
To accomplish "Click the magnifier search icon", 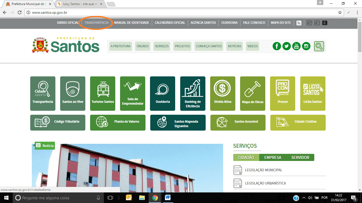I will click(x=319, y=46).
